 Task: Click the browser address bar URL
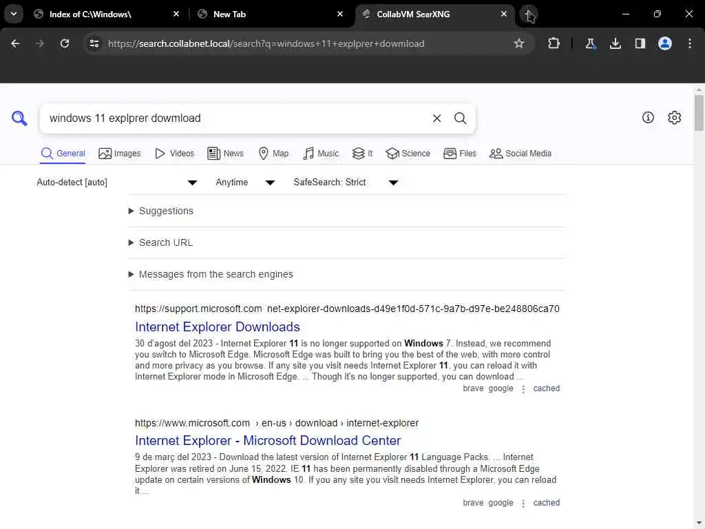click(266, 43)
